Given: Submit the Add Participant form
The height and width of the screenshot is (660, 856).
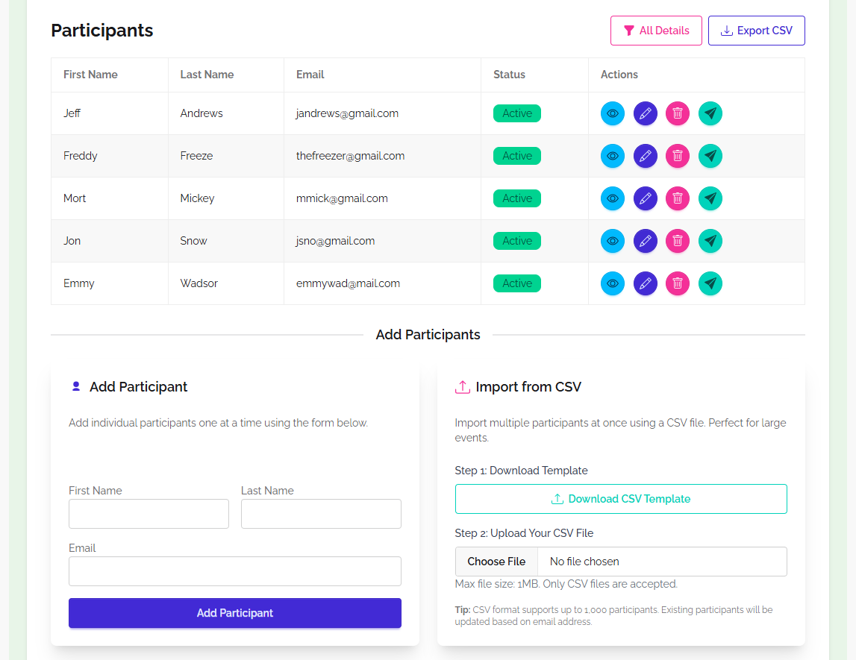Looking at the screenshot, I should tap(234, 612).
